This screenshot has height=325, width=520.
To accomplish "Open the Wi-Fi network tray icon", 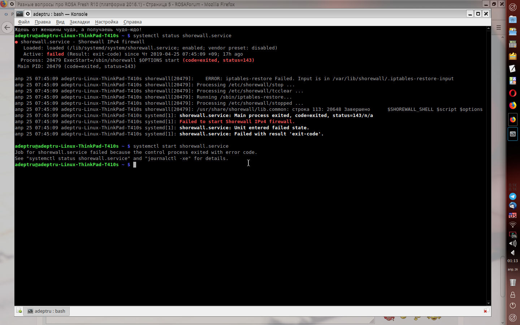I will coord(512,225).
